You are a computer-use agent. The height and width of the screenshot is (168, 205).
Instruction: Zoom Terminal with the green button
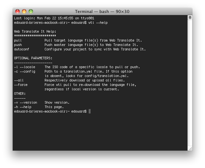pos(31,11)
